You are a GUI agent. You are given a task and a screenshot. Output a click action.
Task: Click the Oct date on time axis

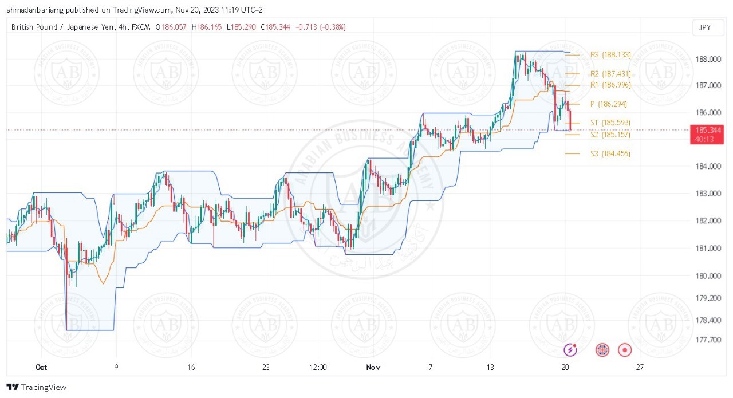pyautogui.click(x=40, y=367)
